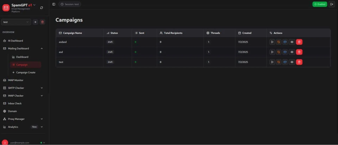Toggle the sidebar panel icon in top bar
The width and height of the screenshot is (338, 145).
tap(54, 4)
